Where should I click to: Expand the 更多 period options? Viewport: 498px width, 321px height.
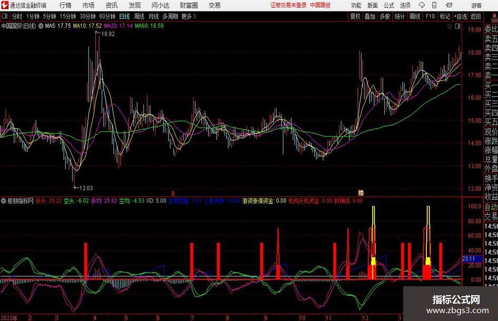189,16
